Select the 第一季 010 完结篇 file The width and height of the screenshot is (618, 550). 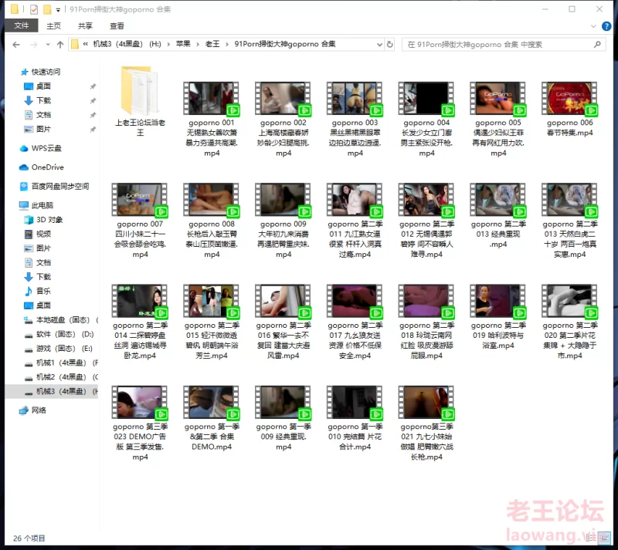[355, 419]
